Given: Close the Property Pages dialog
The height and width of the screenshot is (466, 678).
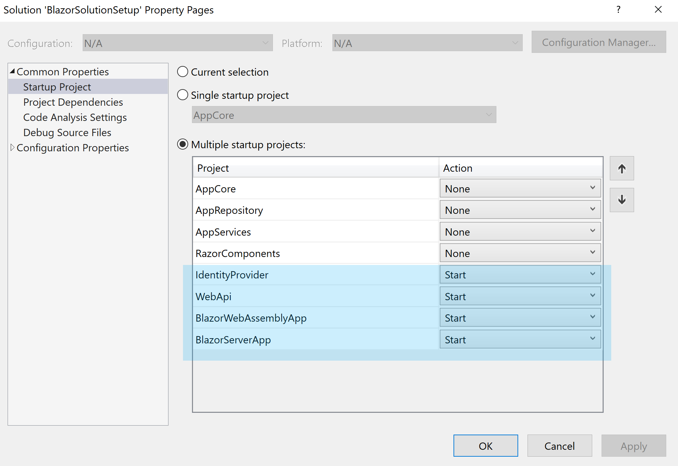Looking at the screenshot, I should click(x=658, y=10).
